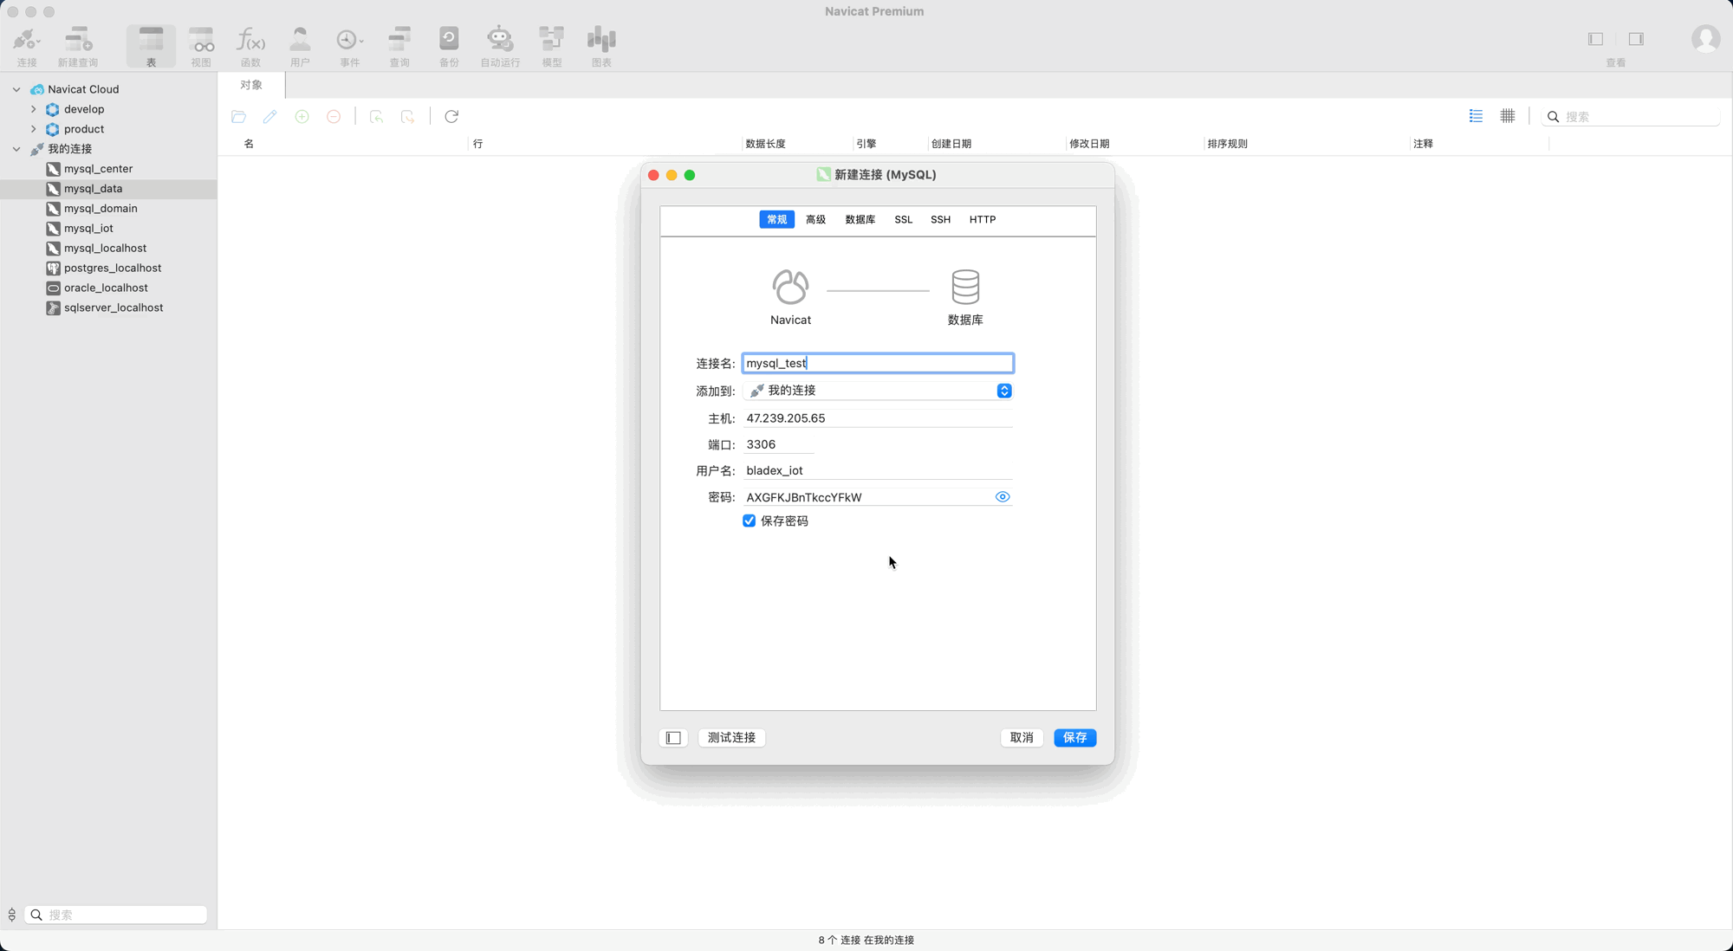1733x951 pixels.
Task: Click the 测试连接 button
Action: pos(731,738)
